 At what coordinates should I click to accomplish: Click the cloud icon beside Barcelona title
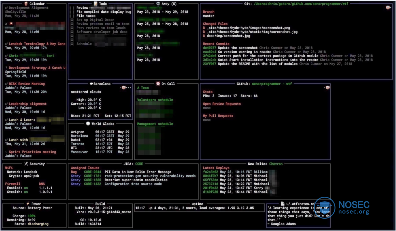[91, 84]
